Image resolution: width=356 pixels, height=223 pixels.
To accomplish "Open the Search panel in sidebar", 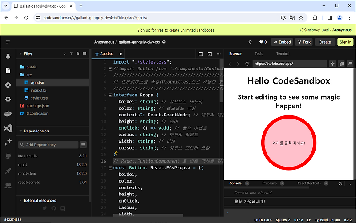I will pos(8,85).
